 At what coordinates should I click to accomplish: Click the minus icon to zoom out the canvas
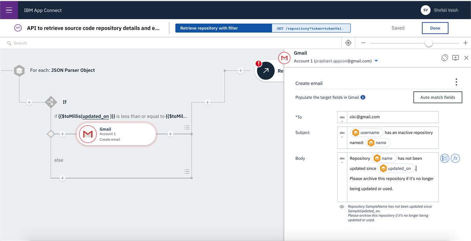pyautogui.click(x=363, y=43)
